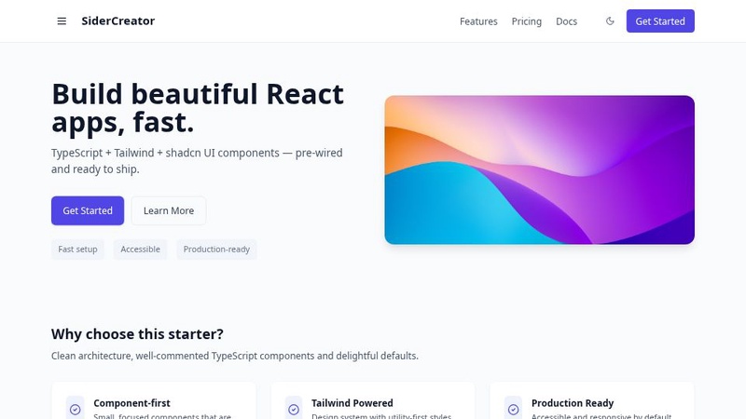This screenshot has height=419, width=746.
Task: Open the Component-first feature card title
Action: (131, 403)
